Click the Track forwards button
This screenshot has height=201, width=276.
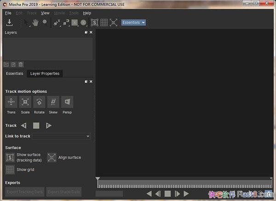click(x=49, y=126)
